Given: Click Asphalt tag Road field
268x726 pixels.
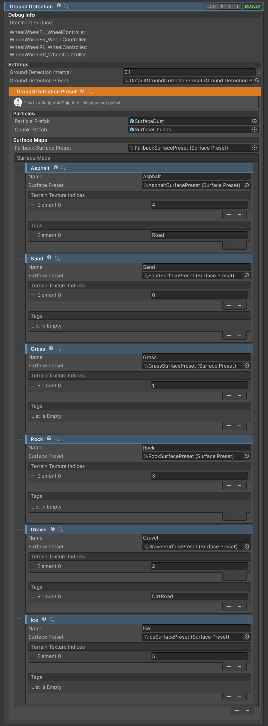Looking at the screenshot, I should (x=199, y=235).
